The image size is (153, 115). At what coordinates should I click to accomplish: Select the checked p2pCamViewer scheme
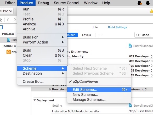pyautogui.click(x=99, y=81)
